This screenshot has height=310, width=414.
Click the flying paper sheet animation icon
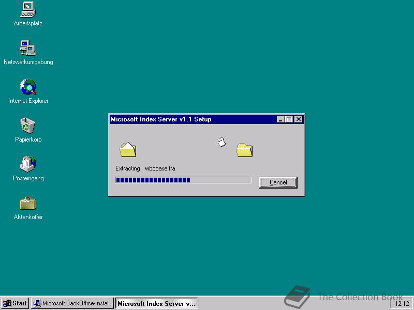click(222, 142)
